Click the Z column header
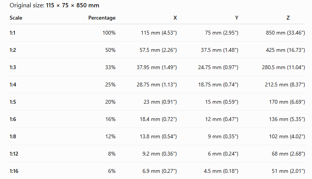This screenshot has height=179, width=312. point(288,18)
